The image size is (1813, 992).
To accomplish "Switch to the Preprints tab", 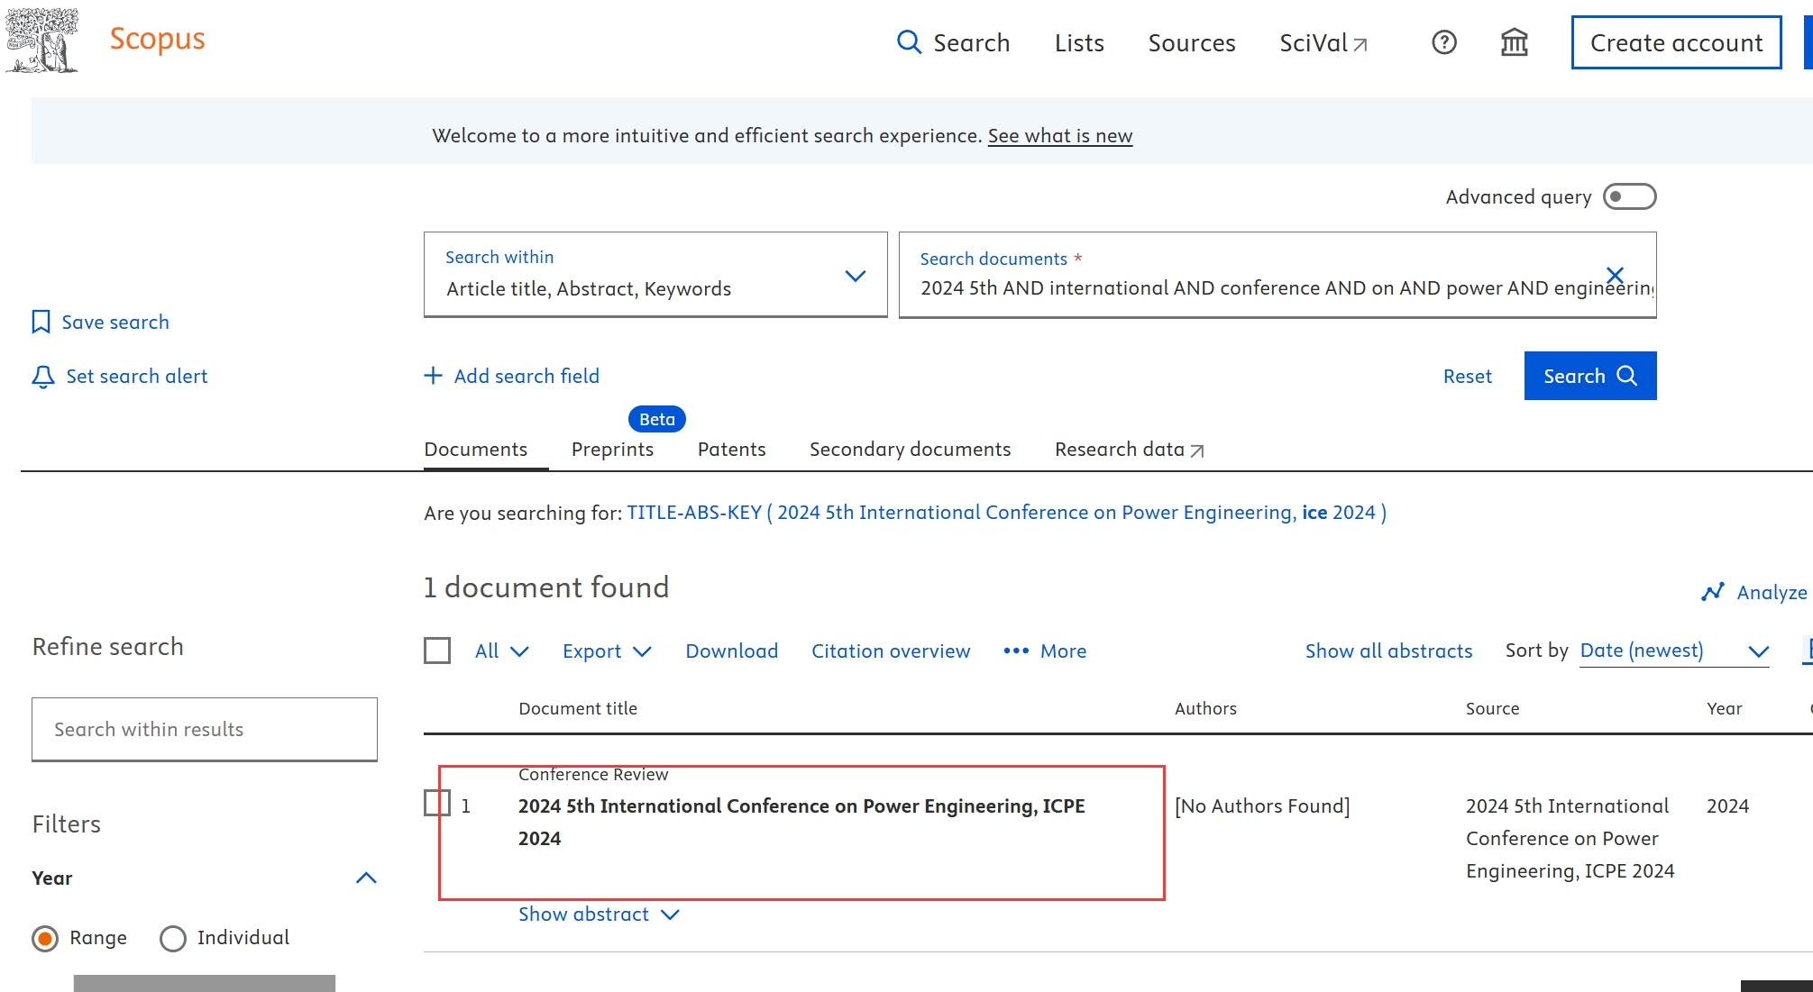I will (613, 449).
